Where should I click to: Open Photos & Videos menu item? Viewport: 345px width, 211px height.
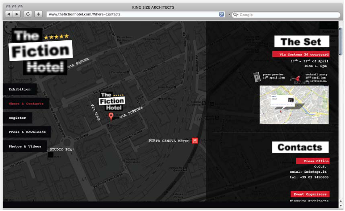coord(25,146)
